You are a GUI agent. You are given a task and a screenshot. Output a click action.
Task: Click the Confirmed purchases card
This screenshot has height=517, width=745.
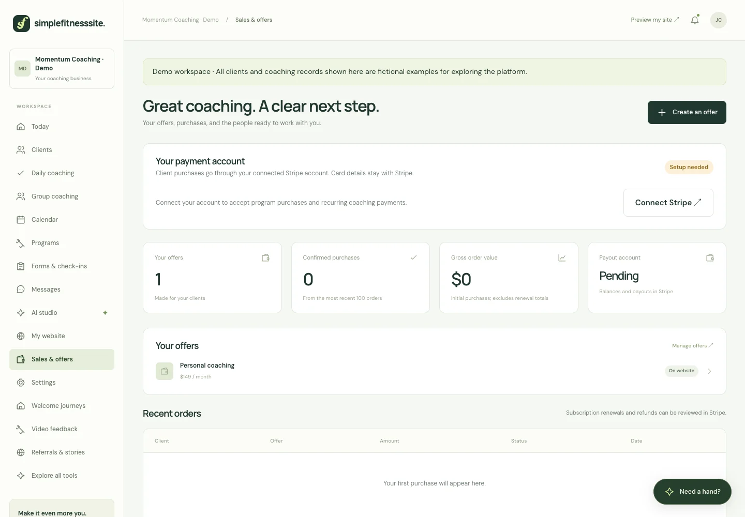click(x=361, y=278)
